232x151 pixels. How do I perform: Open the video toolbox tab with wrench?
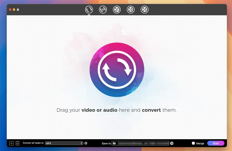pyautogui.click(x=145, y=10)
